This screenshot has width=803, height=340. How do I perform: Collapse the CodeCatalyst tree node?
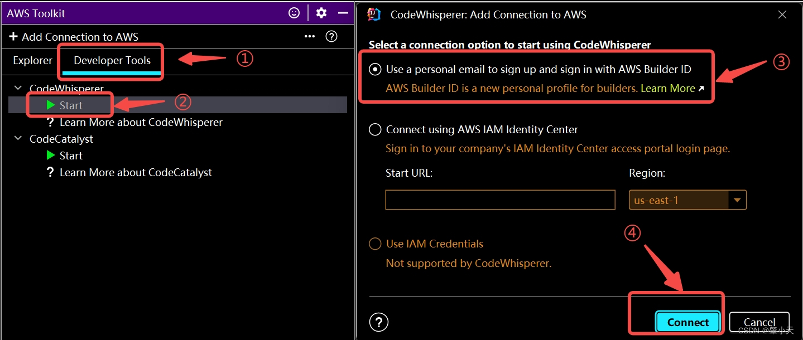(18, 138)
